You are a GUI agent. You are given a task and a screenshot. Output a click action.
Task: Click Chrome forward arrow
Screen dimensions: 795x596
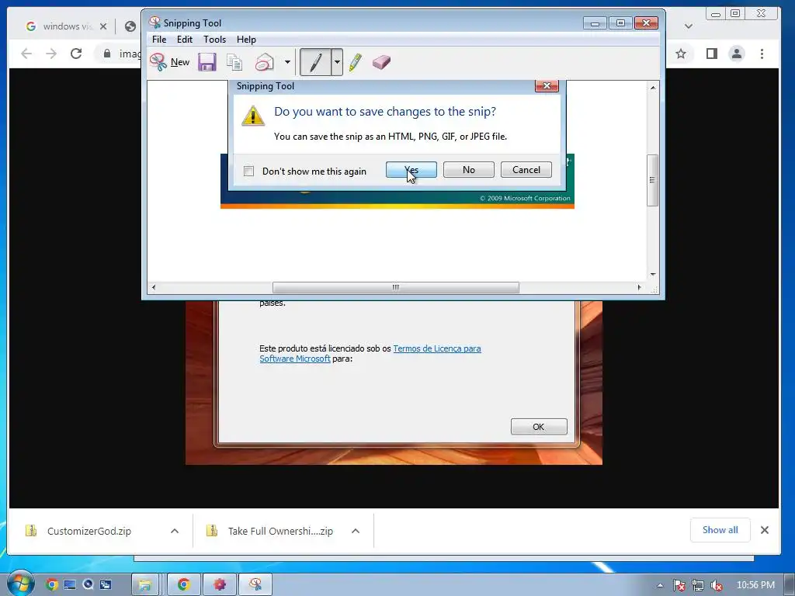click(51, 54)
